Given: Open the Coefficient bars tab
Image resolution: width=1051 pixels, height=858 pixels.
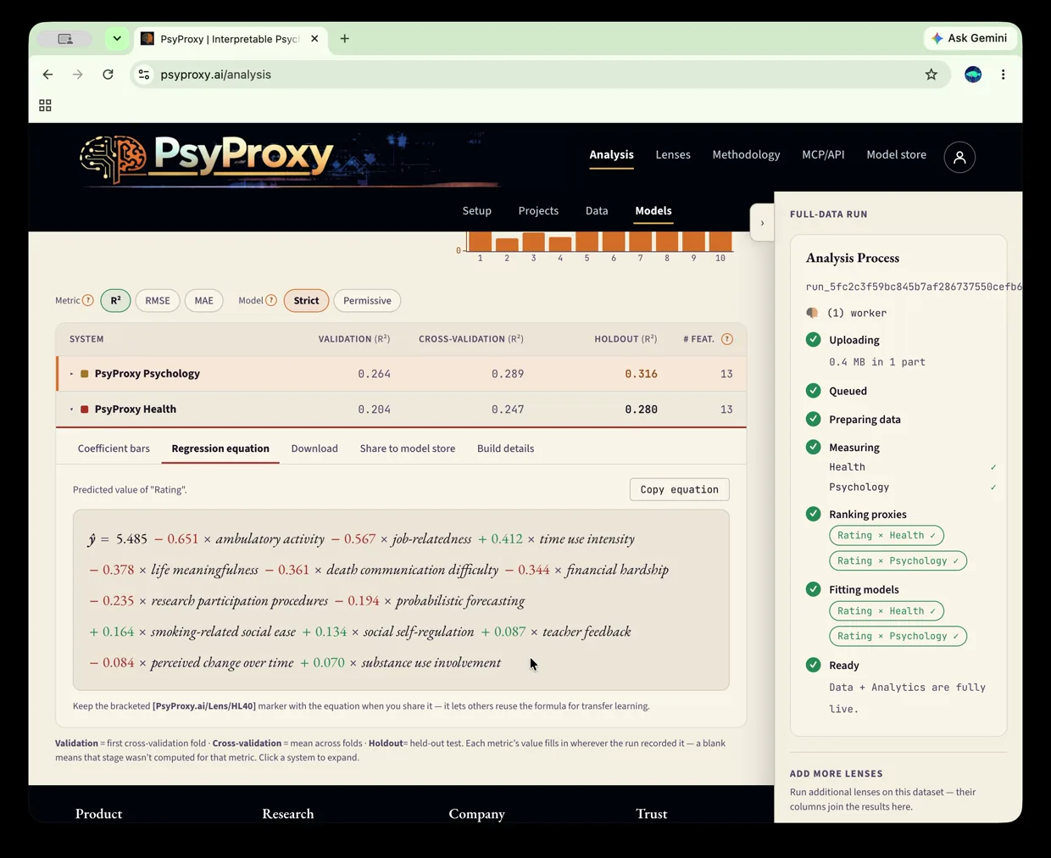Looking at the screenshot, I should click(114, 448).
